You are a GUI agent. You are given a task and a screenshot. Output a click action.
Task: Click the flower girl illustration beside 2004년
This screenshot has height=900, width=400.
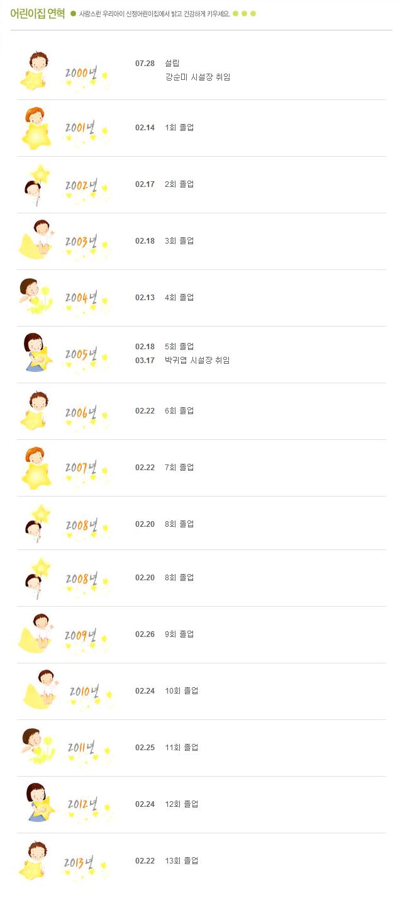(34, 296)
